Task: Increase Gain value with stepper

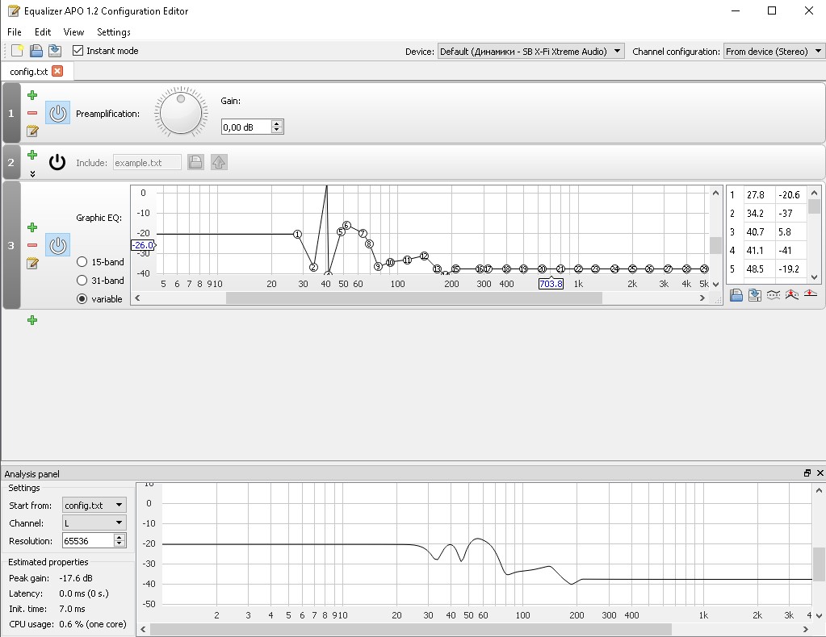Action: pos(277,123)
